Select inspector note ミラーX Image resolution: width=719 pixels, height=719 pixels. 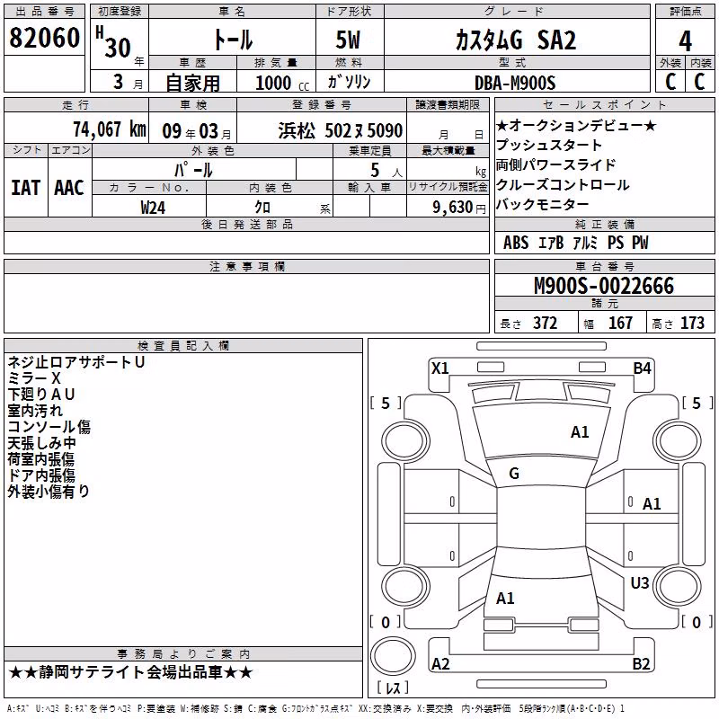coord(34,378)
